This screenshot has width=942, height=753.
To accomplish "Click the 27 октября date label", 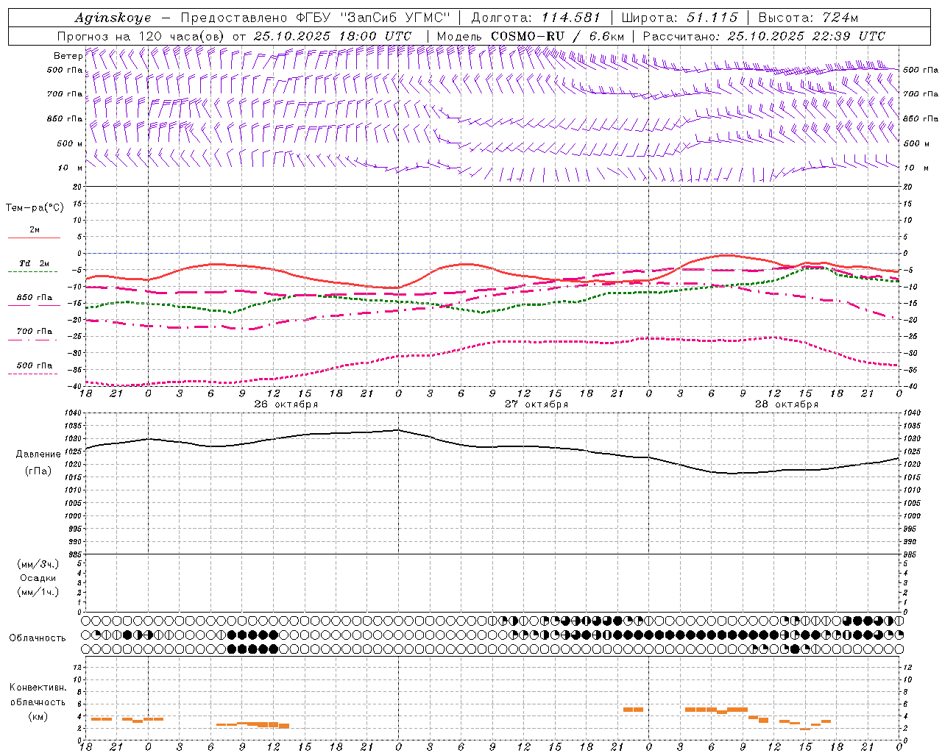I will click(536, 404).
